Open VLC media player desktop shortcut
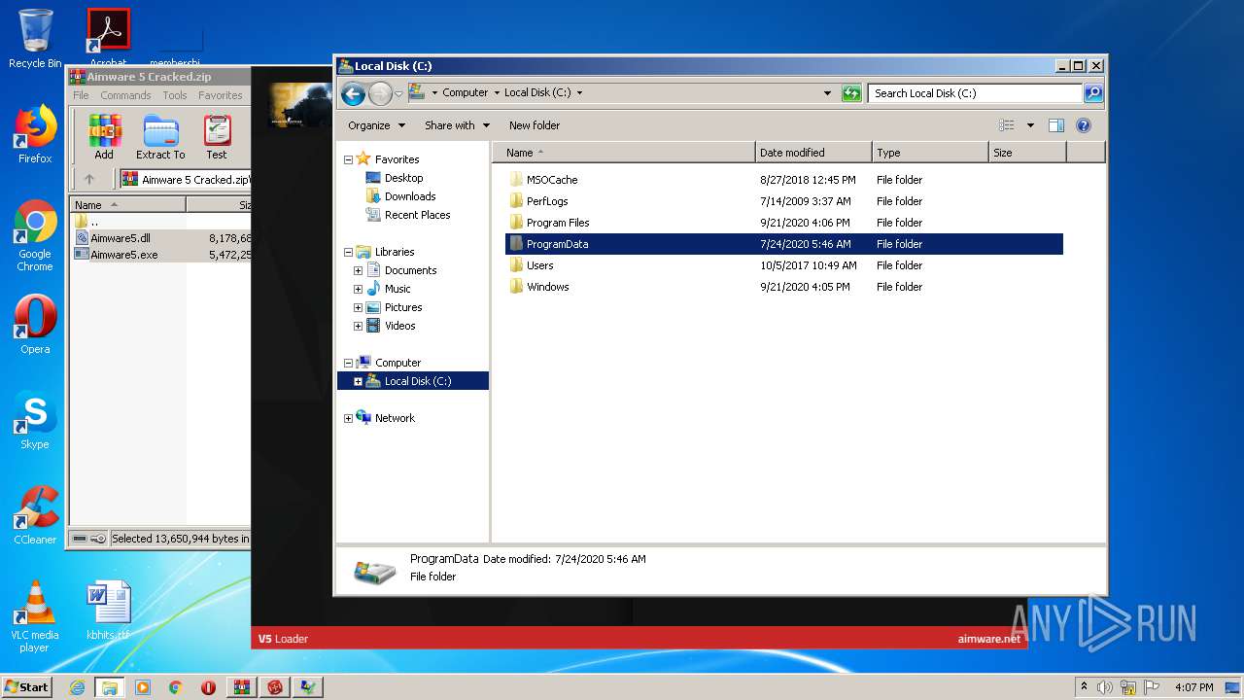Screen dimensions: 1244x700 tap(35, 616)
